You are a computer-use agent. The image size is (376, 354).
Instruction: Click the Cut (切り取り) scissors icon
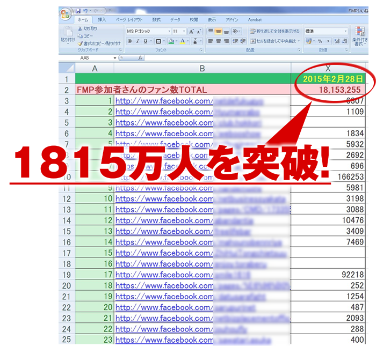(x=80, y=29)
